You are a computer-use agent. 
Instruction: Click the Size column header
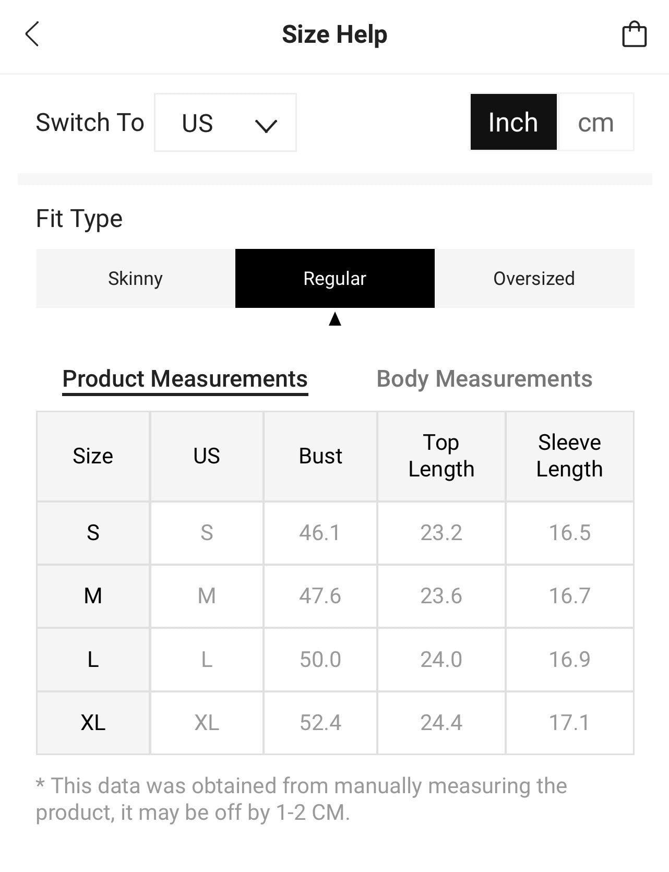pyautogui.click(x=93, y=456)
